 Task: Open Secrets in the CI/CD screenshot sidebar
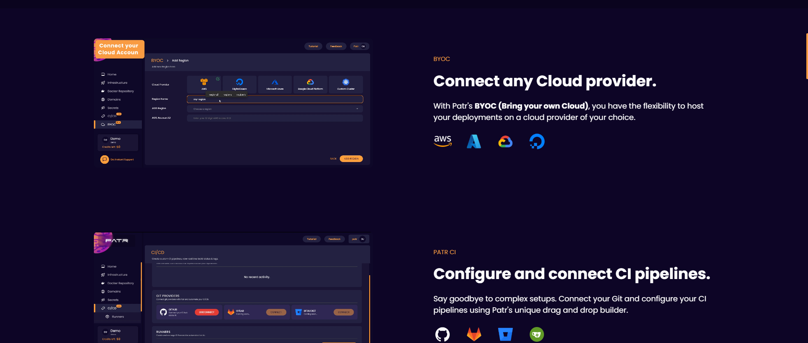tap(110, 300)
